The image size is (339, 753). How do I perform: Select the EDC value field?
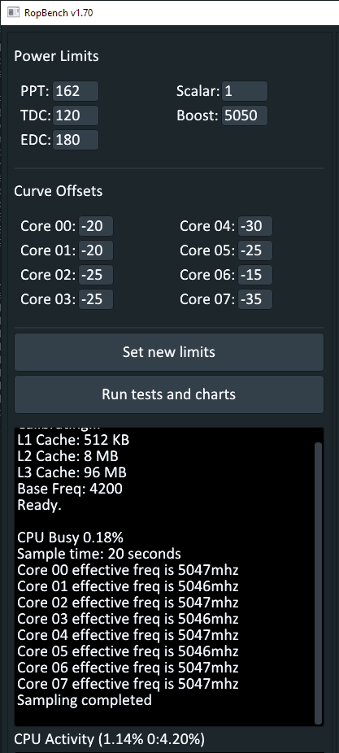click(x=76, y=140)
